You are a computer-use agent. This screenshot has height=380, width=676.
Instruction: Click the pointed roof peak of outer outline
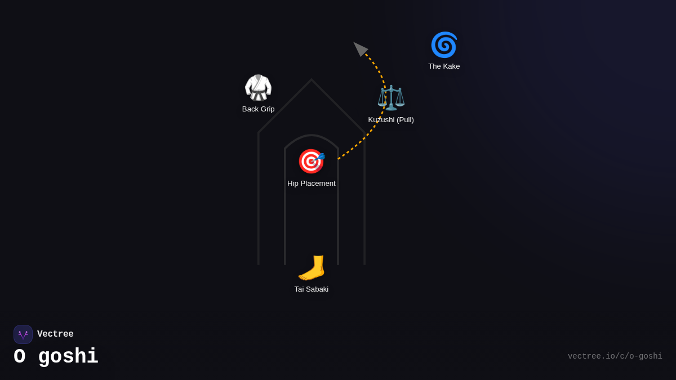click(311, 80)
